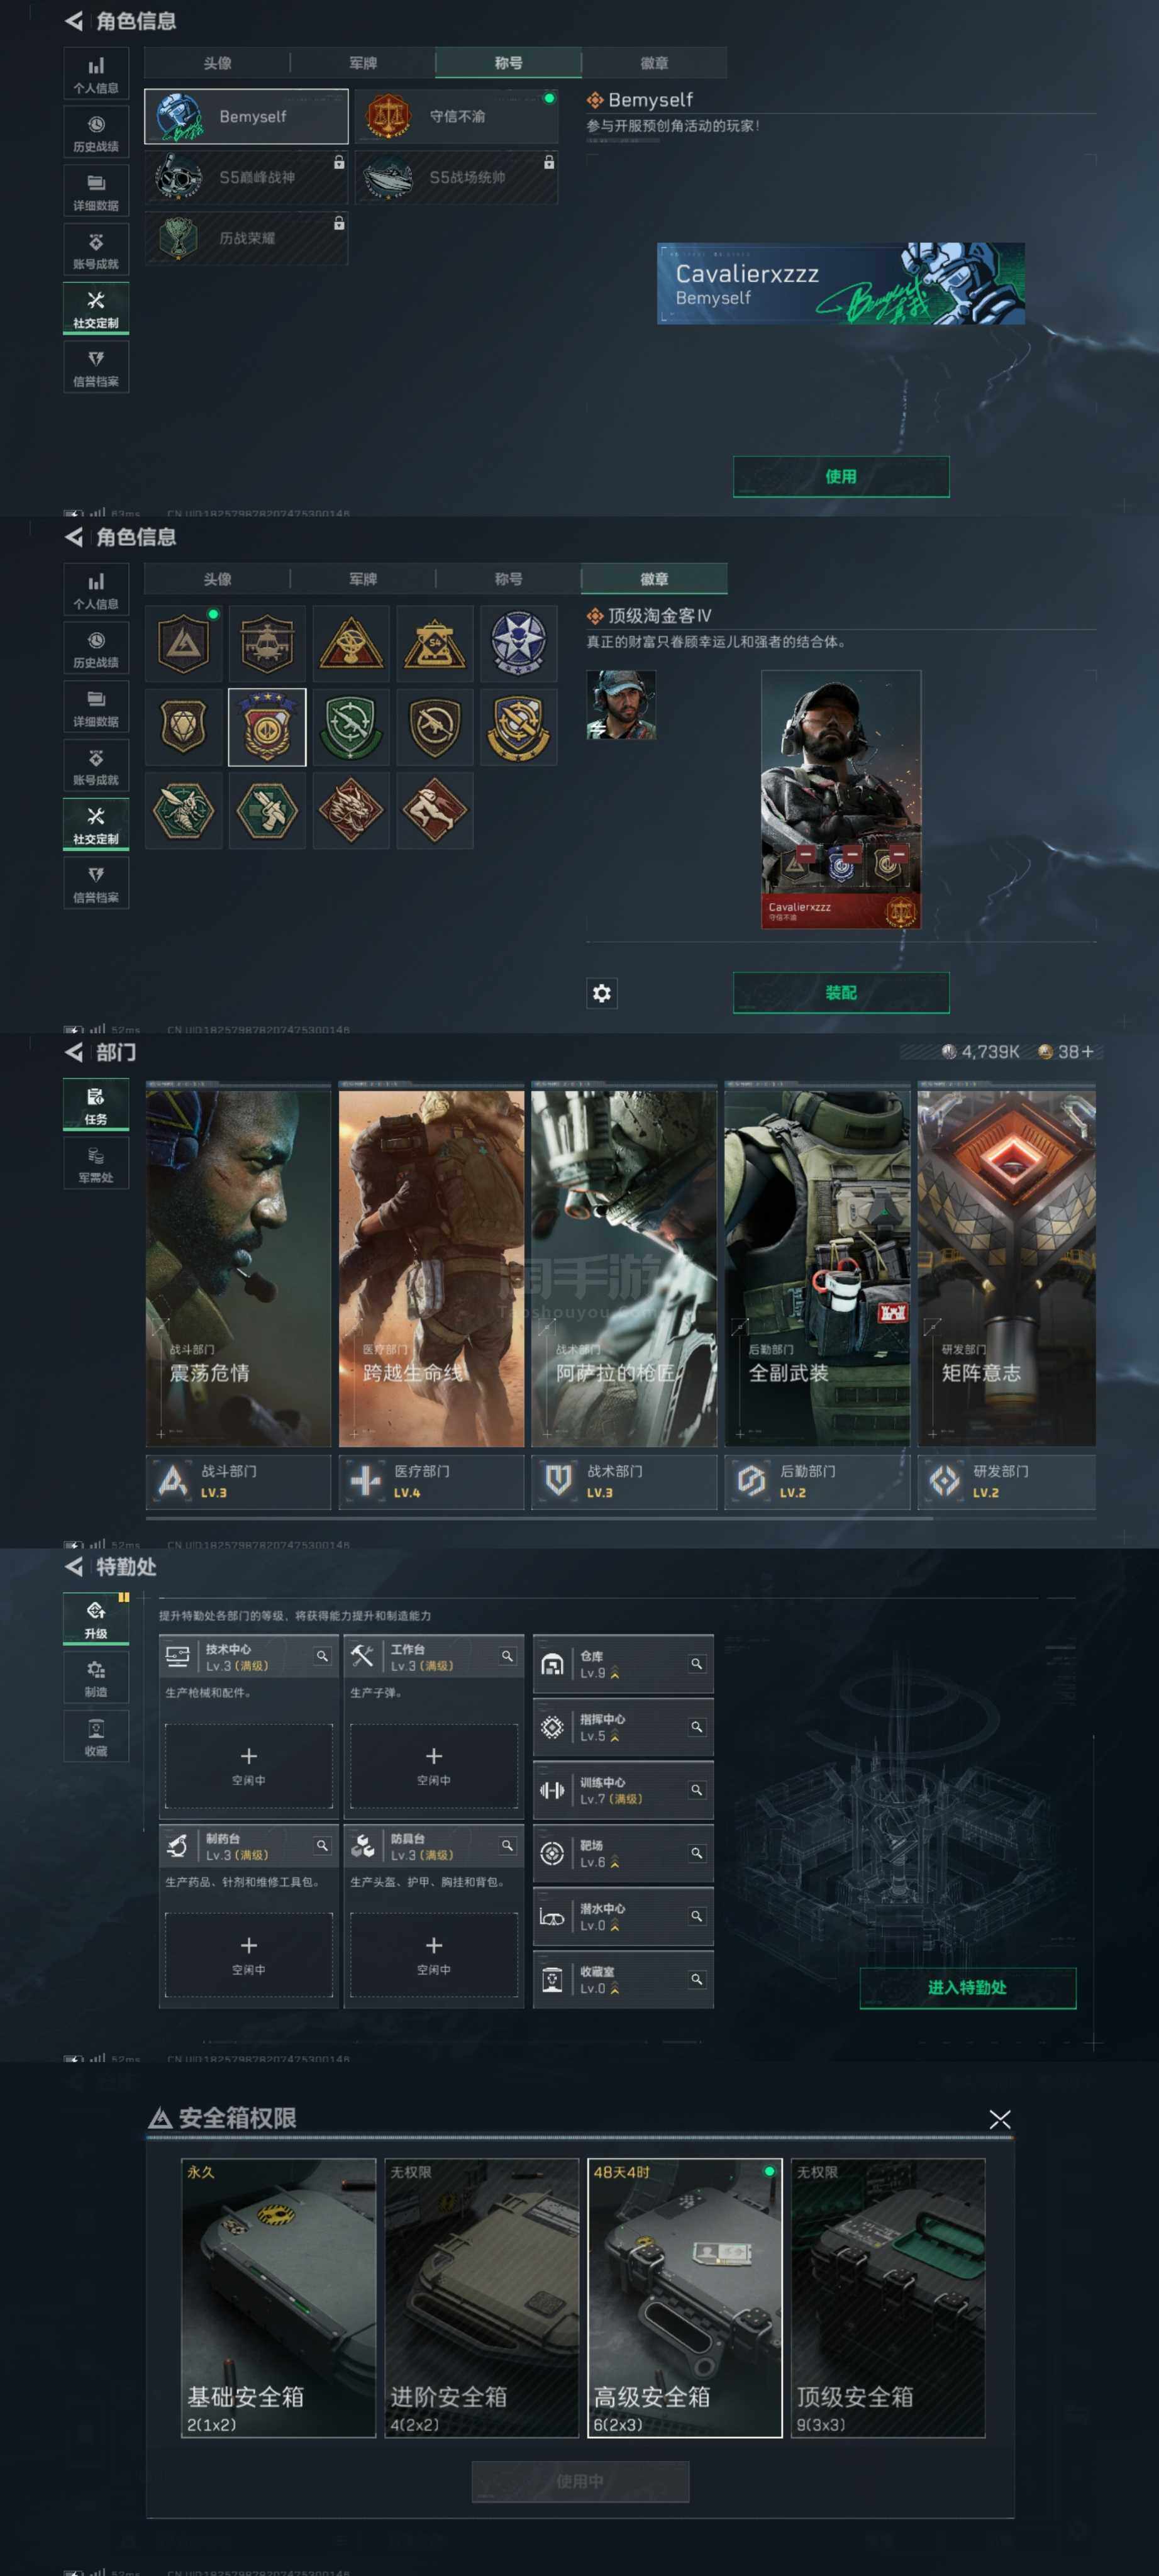Image resolution: width=1159 pixels, height=2576 pixels.
Task: Select the red wolf badge
Action: click(x=350, y=810)
